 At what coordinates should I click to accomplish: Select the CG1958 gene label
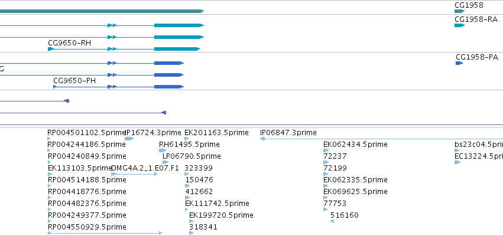[x=469, y=5]
